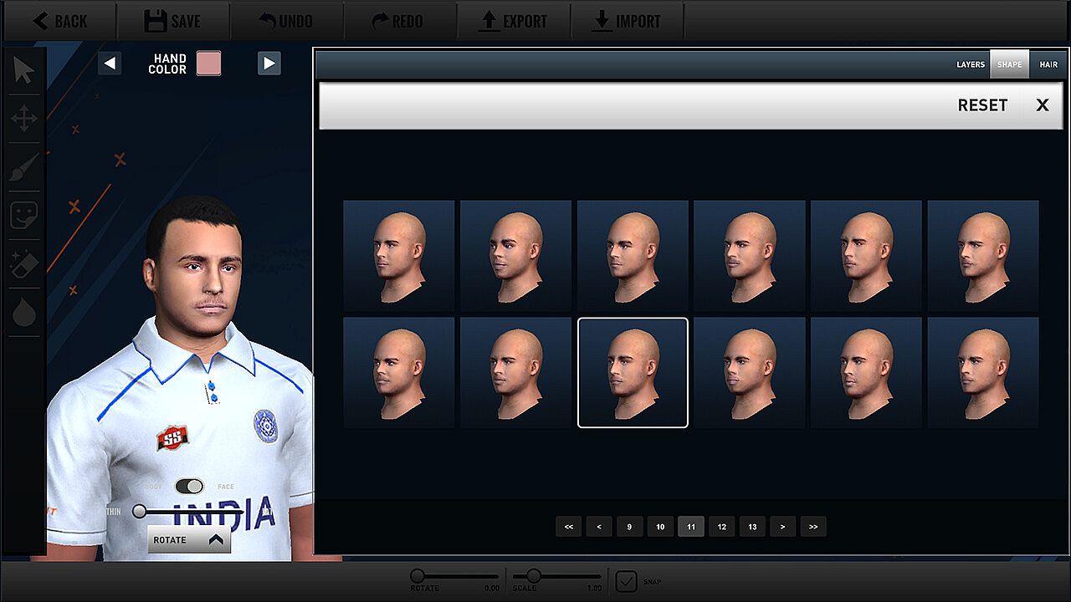Toggle the Snap checkbox

pyautogui.click(x=626, y=581)
